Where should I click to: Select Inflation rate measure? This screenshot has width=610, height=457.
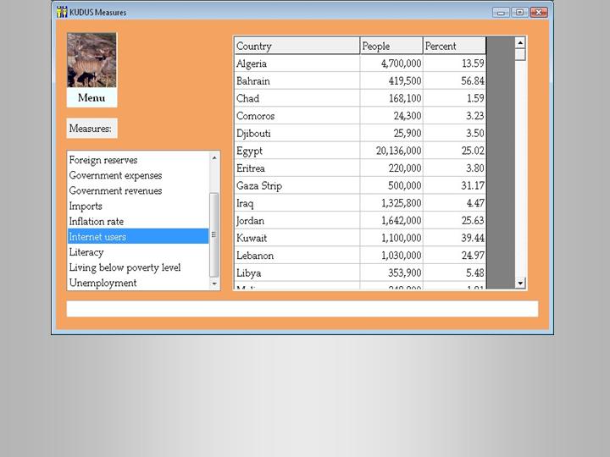point(97,222)
